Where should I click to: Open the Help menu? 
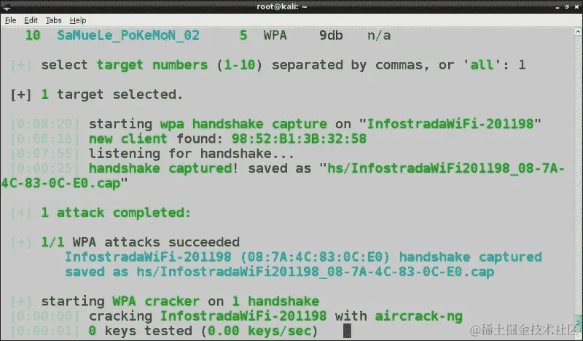[x=78, y=20]
